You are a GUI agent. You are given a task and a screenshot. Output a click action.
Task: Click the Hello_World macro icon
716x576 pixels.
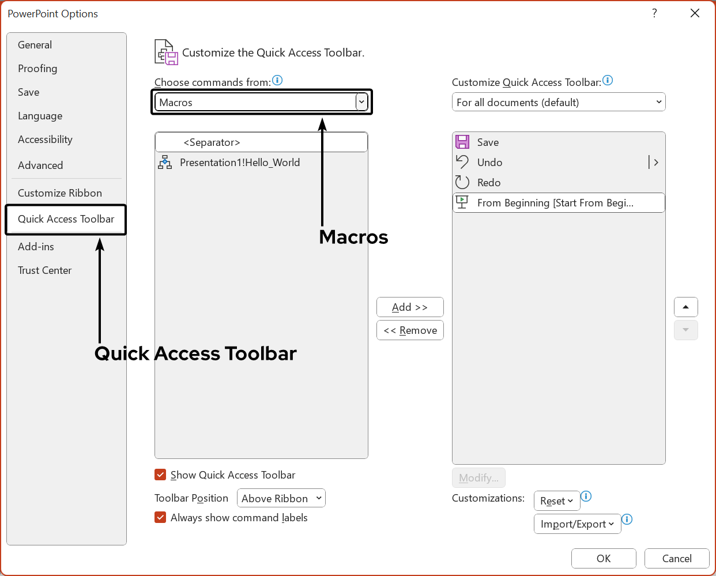pyautogui.click(x=165, y=163)
